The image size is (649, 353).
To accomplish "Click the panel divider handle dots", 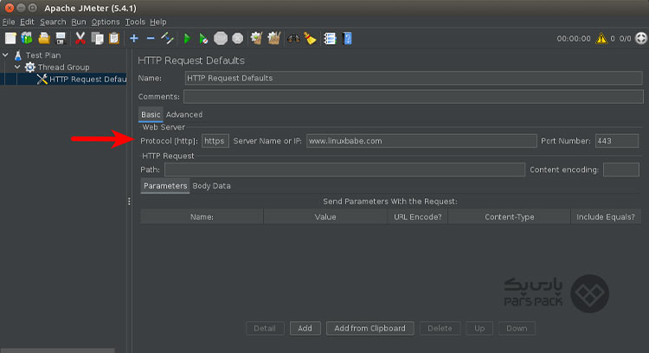I will pyautogui.click(x=129, y=201).
